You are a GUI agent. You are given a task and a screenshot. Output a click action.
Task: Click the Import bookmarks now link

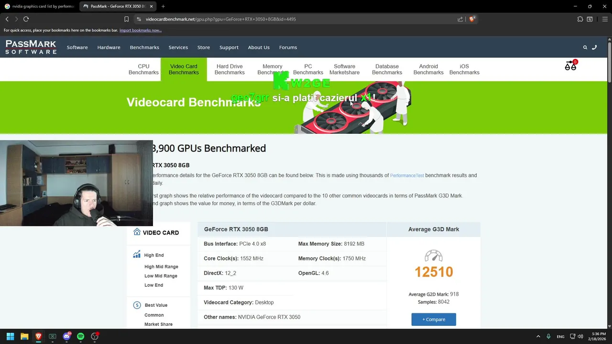141,30
